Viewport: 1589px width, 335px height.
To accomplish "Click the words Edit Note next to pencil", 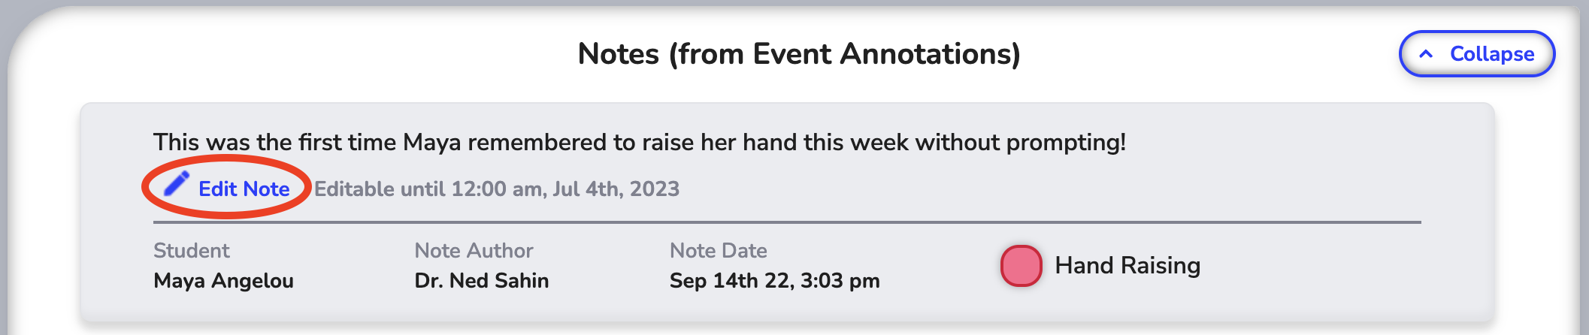I will point(244,189).
